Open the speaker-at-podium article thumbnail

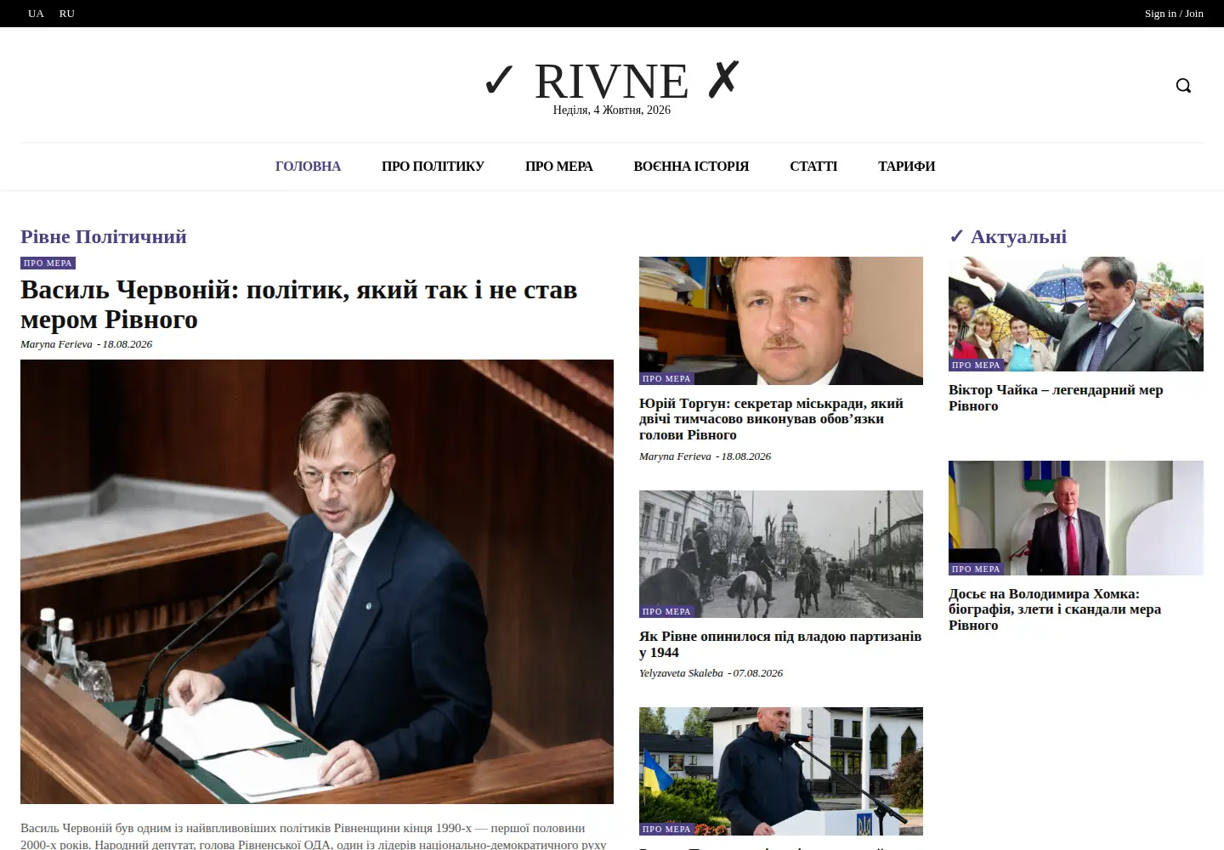781,771
